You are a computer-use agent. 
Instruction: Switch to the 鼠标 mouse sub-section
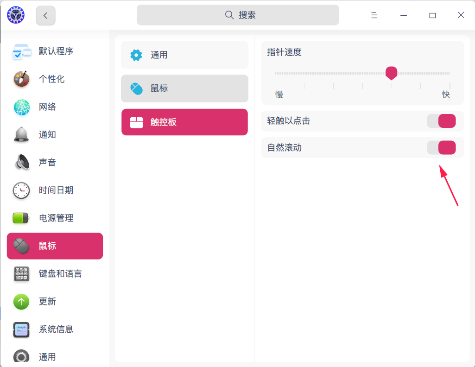coord(184,88)
